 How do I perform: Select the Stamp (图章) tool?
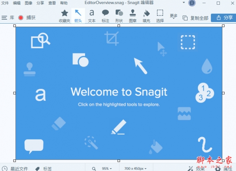pos(133,16)
